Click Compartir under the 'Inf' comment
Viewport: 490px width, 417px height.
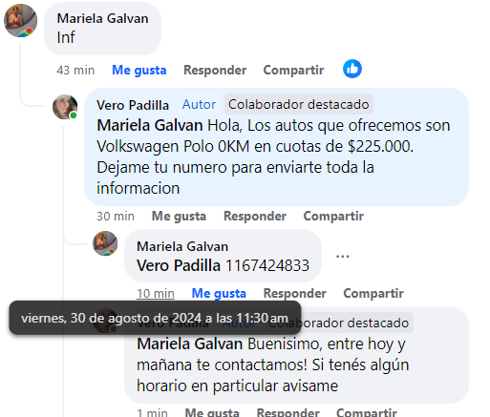pos(293,70)
